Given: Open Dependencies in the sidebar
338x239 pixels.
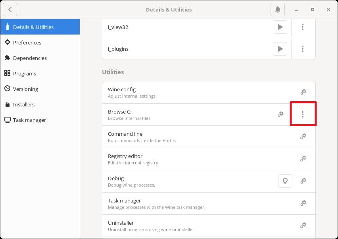Looking at the screenshot, I should tap(40, 58).
